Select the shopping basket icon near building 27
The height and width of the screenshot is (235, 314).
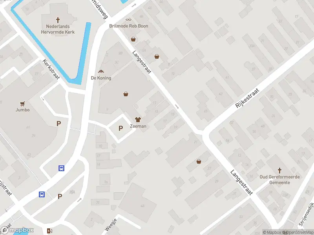click(x=199, y=161)
